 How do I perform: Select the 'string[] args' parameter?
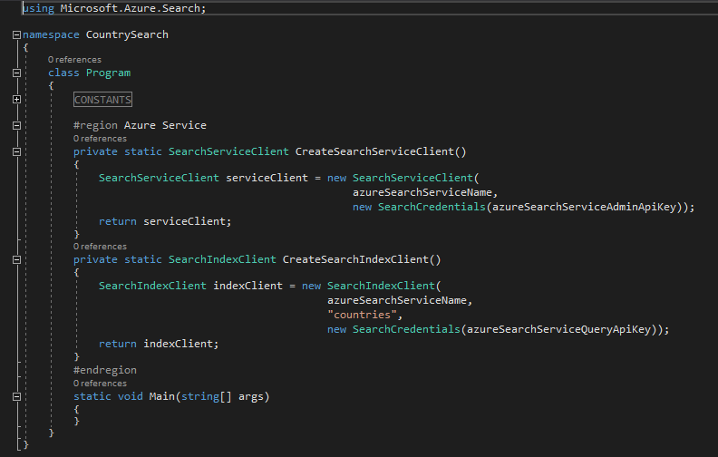point(222,396)
